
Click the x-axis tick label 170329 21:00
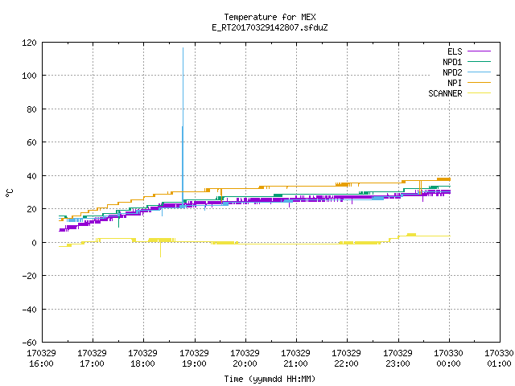click(295, 359)
